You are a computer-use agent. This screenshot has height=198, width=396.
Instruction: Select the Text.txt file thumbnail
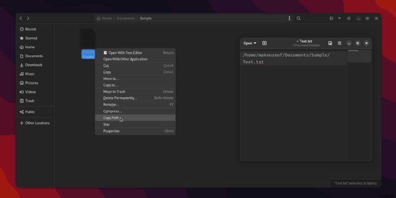[x=88, y=38]
